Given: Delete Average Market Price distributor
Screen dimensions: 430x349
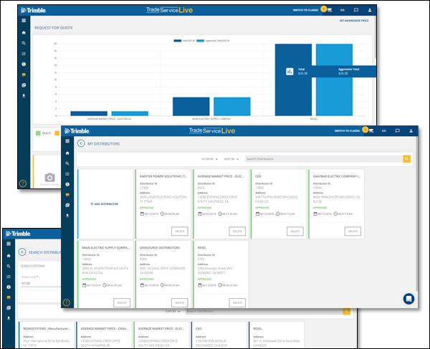Looking at the screenshot, I should 237,231.
